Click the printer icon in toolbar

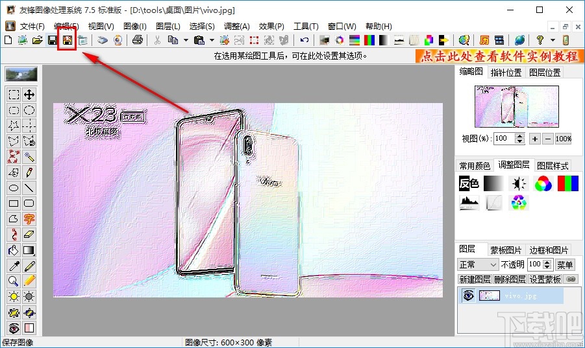click(x=137, y=40)
